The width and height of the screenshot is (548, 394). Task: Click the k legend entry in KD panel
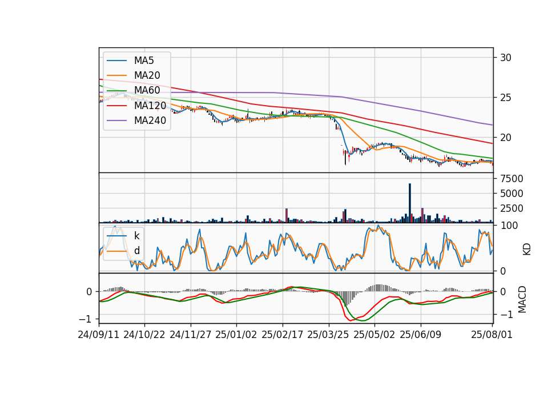click(123, 236)
